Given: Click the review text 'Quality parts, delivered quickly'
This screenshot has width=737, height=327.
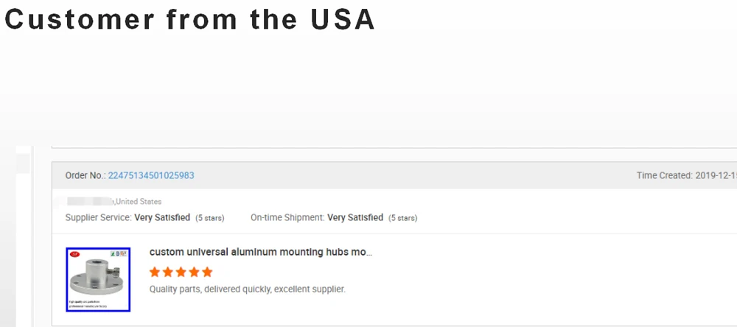Looking at the screenshot, I should pos(247,289).
